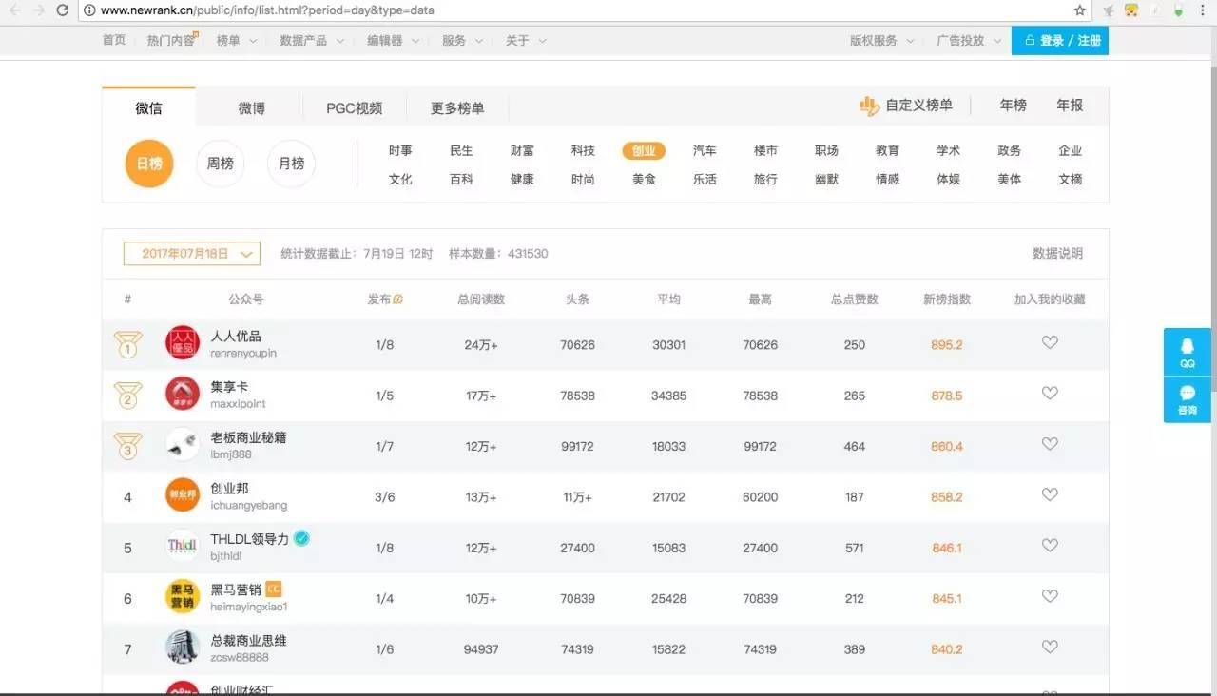Viewport: 1217px width, 696px height.
Task: Open the 人人优品 account name
Action: (236, 336)
